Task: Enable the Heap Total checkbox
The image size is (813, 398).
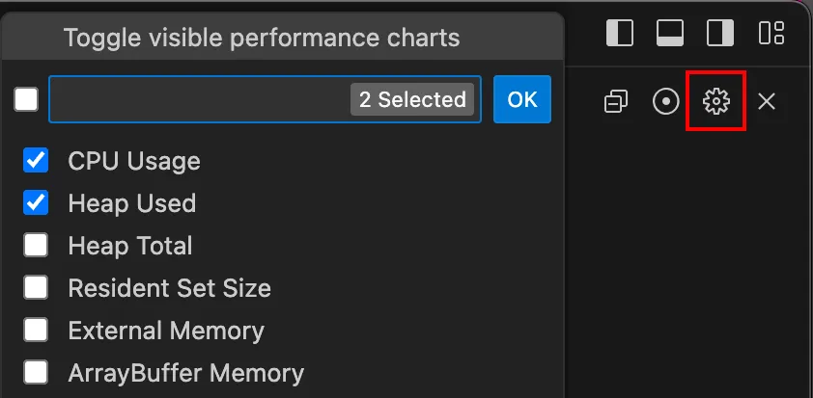Action: [x=36, y=245]
